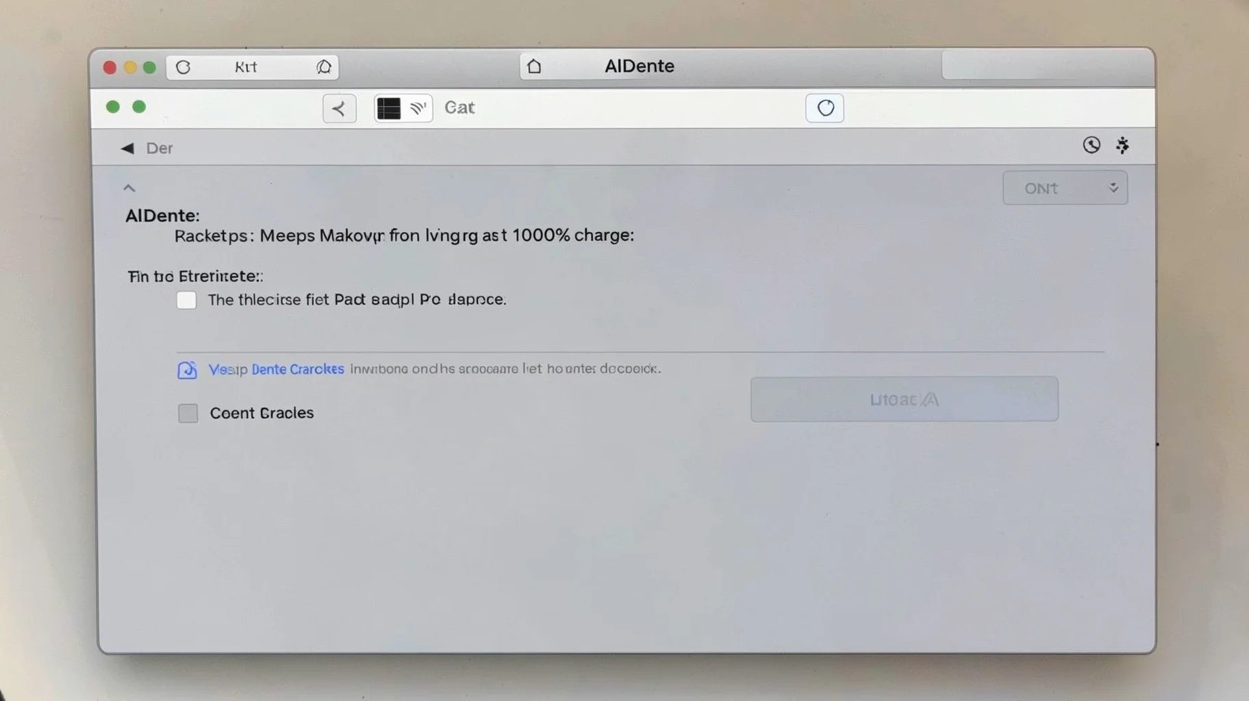This screenshot has width=1249, height=701.
Task: Click the "Gat" label in the toolbar
Action: coord(459,107)
